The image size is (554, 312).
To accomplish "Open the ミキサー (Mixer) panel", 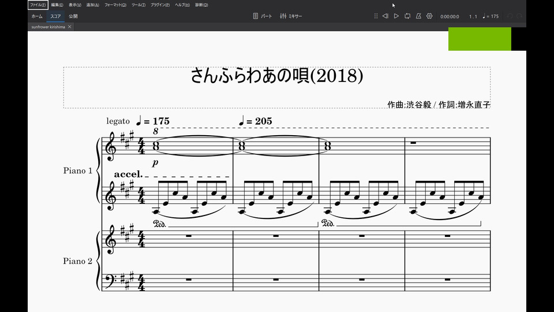I will pyautogui.click(x=291, y=16).
